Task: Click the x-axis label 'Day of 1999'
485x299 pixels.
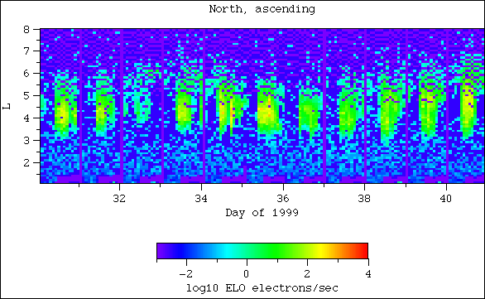Action: [262, 213]
